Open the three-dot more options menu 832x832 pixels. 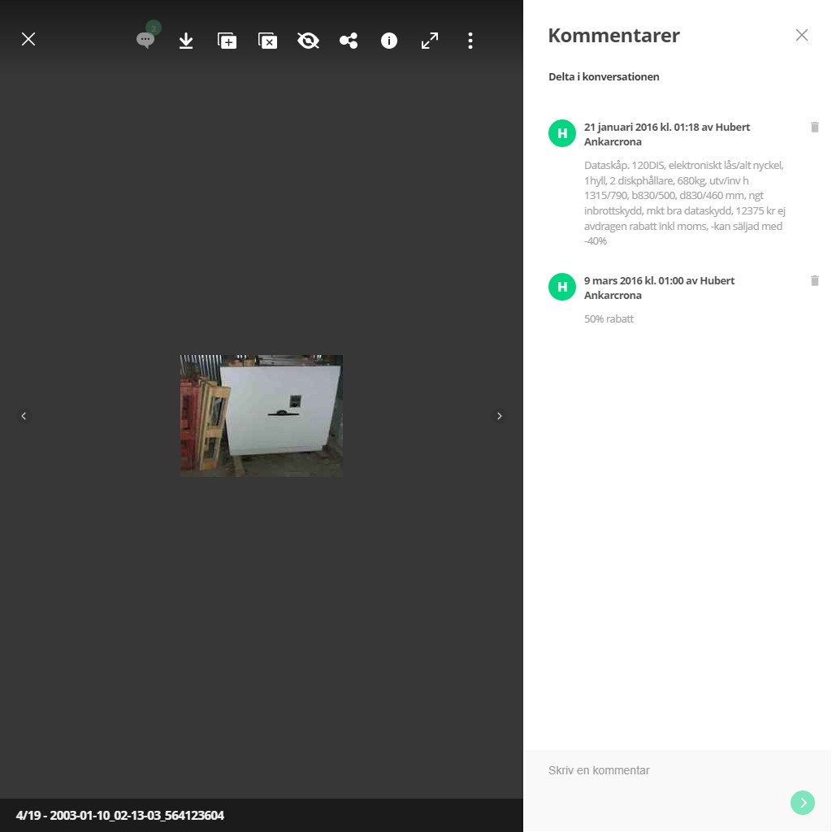tap(470, 41)
